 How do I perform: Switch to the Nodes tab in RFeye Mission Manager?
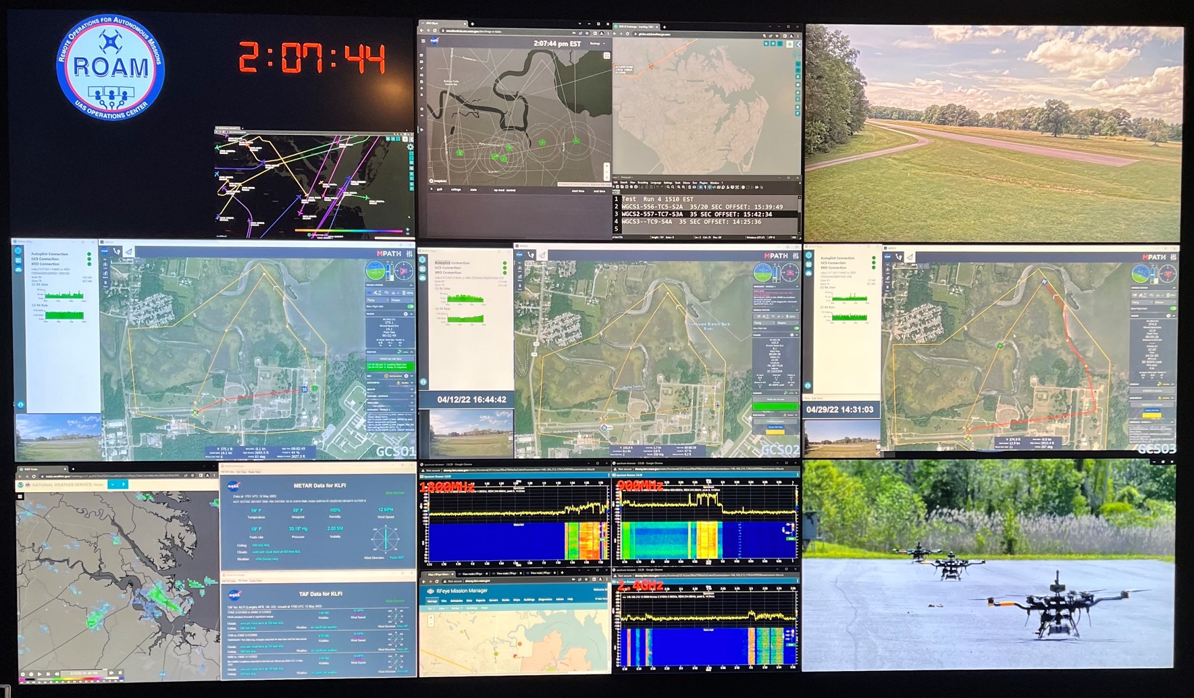tap(506, 600)
